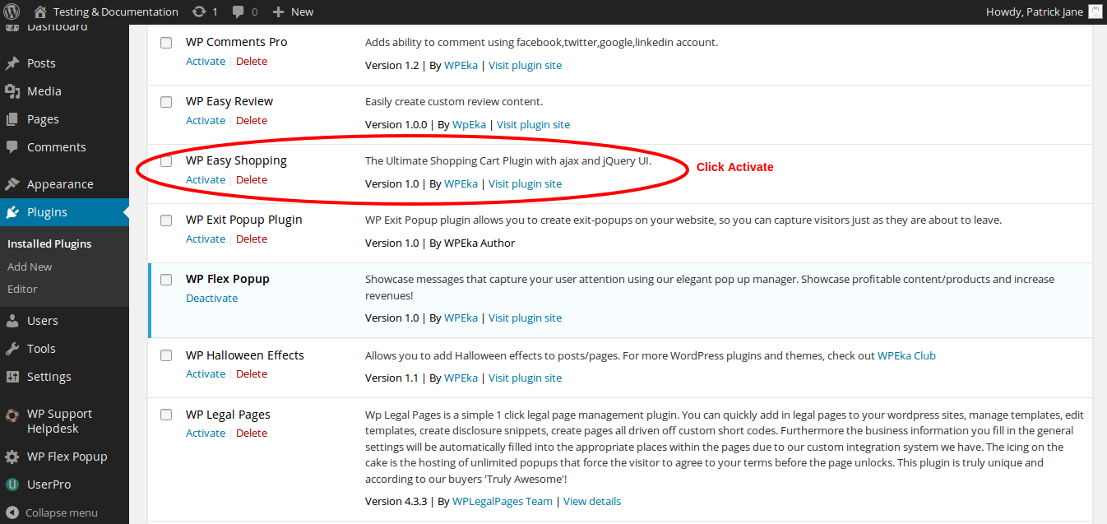Activate the WP Easy Shopping plugin

205,179
